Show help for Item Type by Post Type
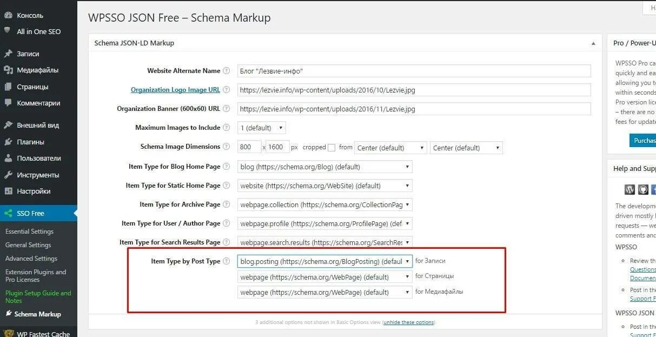 pos(227,261)
